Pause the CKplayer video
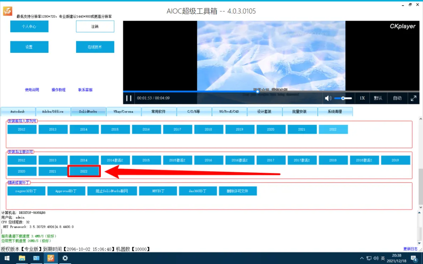 pyautogui.click(x=129, y=98)
